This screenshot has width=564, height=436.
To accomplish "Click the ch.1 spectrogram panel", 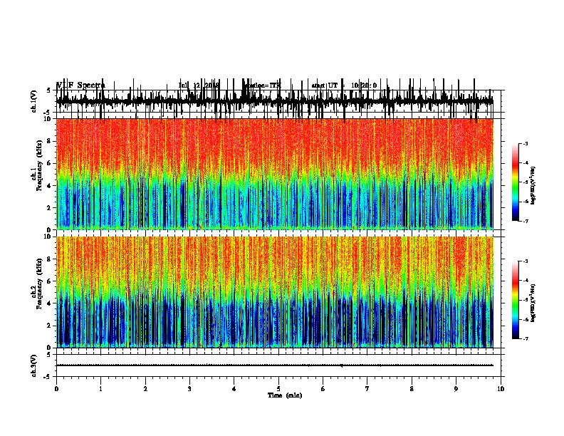I will [274, 174].
